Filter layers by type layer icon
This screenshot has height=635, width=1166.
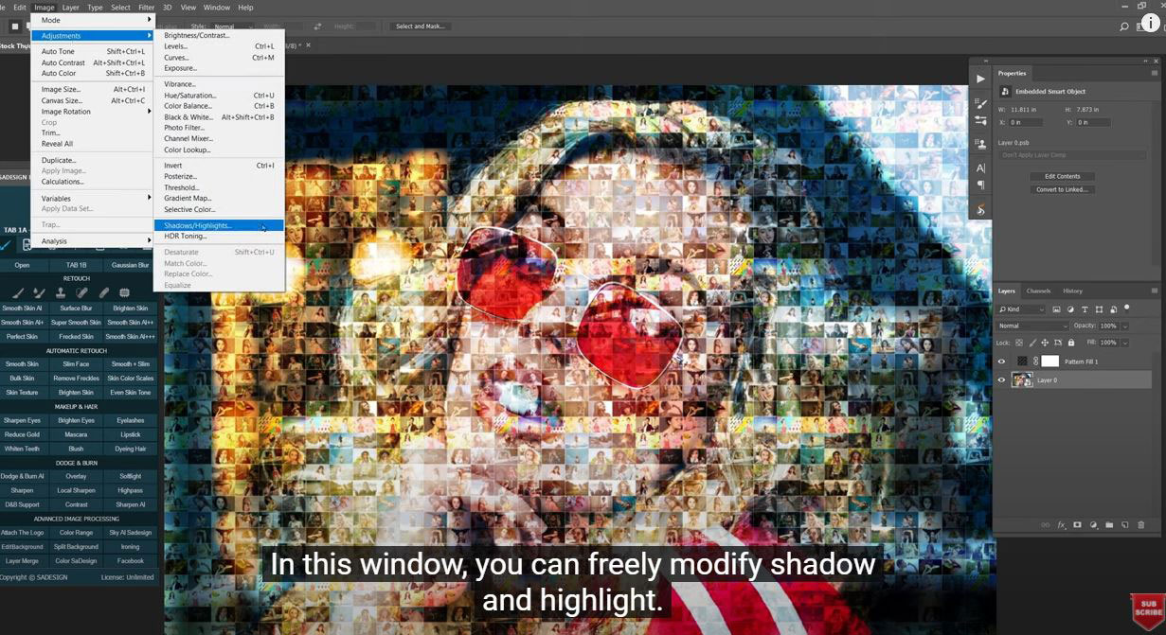(1085, 309)
